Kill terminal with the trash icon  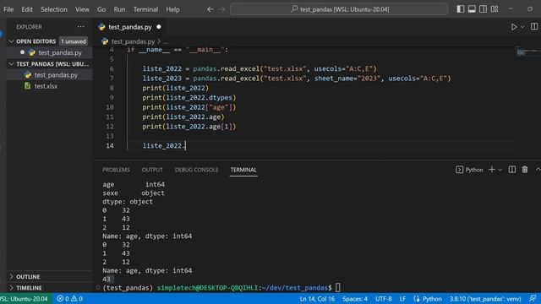pos(525,169)
